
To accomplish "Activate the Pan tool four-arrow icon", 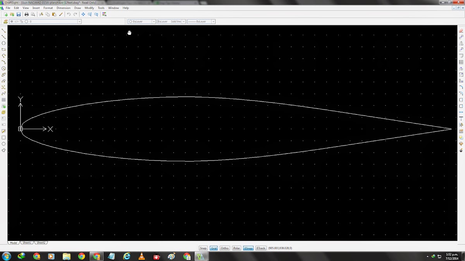I will click(x=83, y=14).
